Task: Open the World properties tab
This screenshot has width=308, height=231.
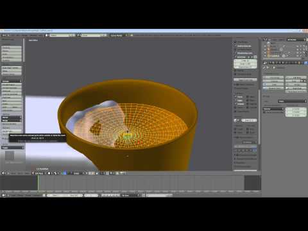Action: tap(280, 63)
